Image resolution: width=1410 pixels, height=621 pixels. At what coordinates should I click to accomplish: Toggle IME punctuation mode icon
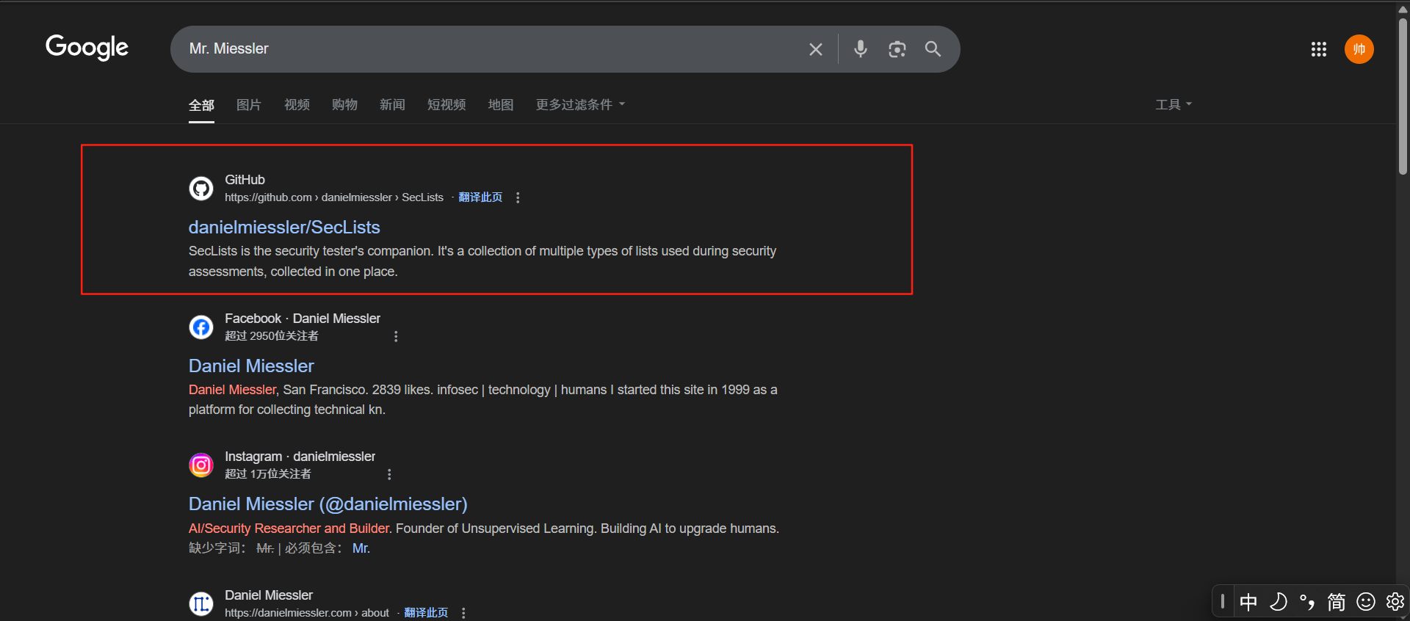coord(1307,602)
